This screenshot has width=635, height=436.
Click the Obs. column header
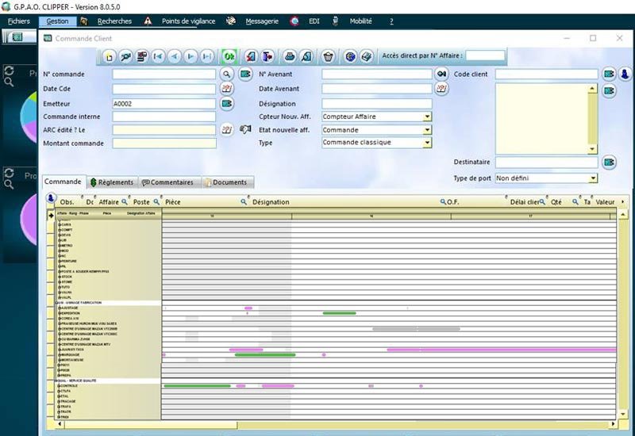pos(67,202)
